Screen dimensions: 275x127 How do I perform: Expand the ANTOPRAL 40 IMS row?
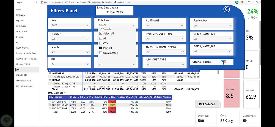tap(50, 102)
